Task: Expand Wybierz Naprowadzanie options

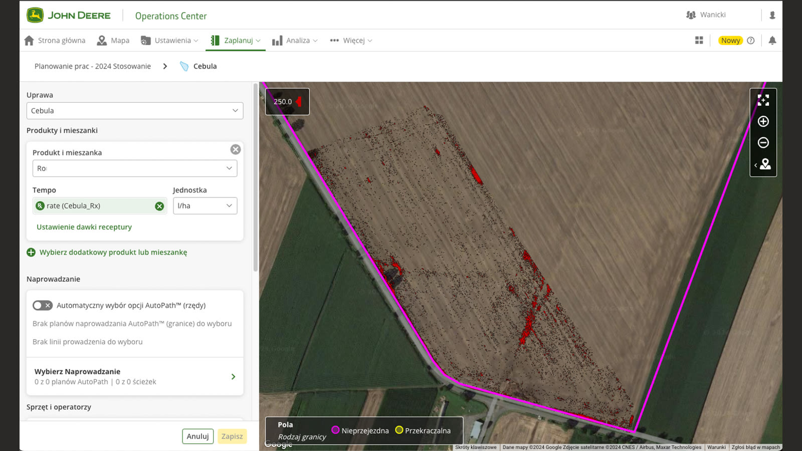Action: [233, 376]
